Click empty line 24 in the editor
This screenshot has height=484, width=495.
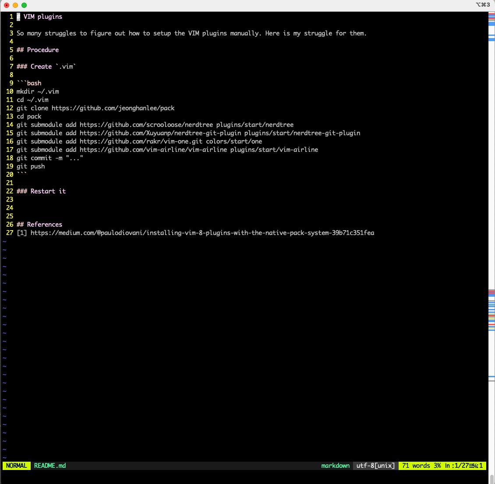pos(251,208)
